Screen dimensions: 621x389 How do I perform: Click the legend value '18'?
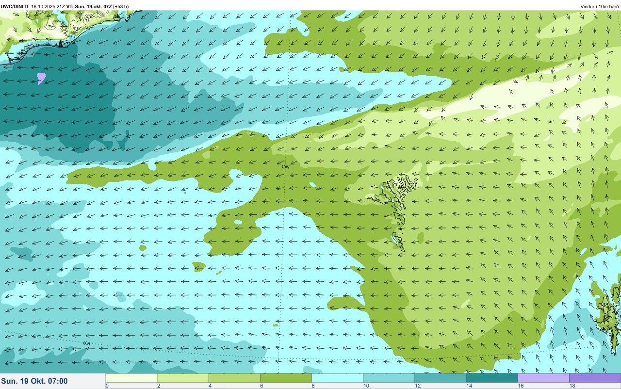(x=572, y=386)
